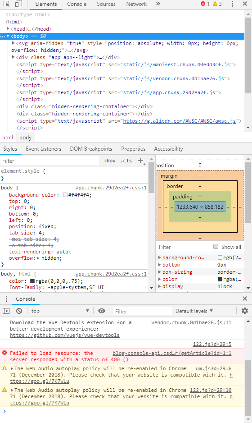Open console settings gear icon
The width and height of the screenshot is (252, 423).
245,311
